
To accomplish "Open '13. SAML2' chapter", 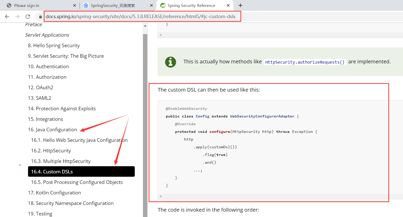I will coord(40,98).
